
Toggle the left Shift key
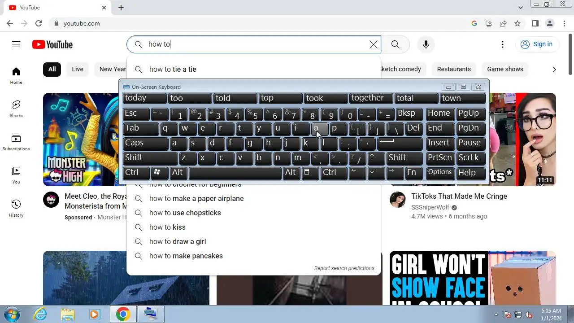pyautogui.click(x=150, y=158)
